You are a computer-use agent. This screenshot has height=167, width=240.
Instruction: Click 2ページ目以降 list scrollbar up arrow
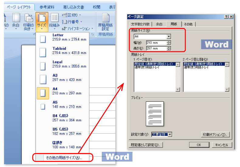point(227,65)
